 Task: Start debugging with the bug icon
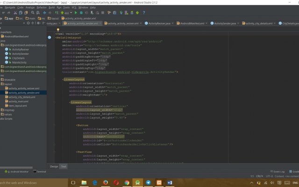coord(81,13)
